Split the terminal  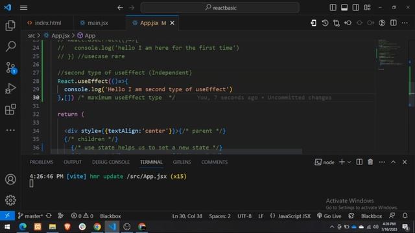pyautogui.click(x=359, y=162)
